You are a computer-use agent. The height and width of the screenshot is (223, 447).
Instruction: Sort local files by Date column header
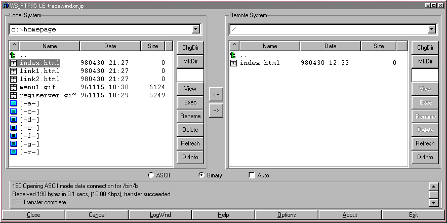[110, 46]
